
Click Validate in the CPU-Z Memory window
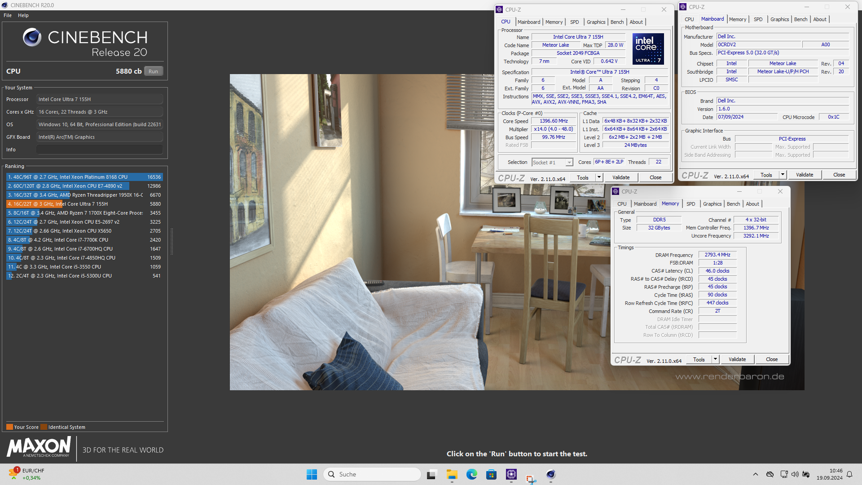tap(737, 359)
